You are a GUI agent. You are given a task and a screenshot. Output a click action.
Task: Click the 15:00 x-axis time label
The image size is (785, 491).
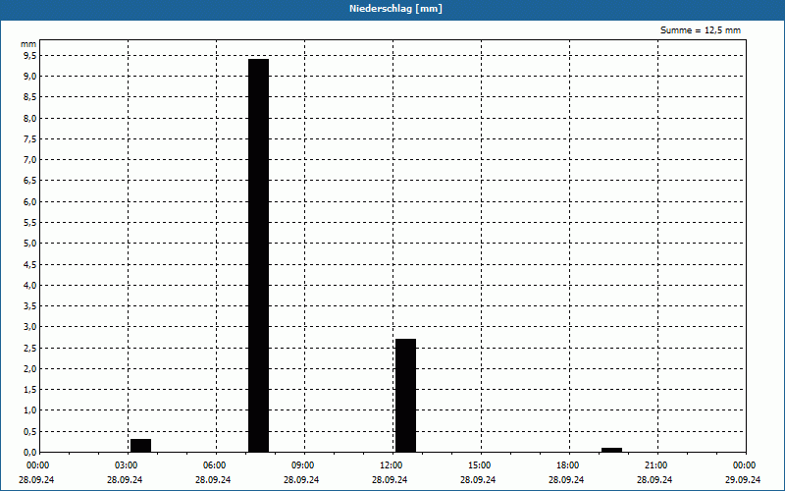480,465
